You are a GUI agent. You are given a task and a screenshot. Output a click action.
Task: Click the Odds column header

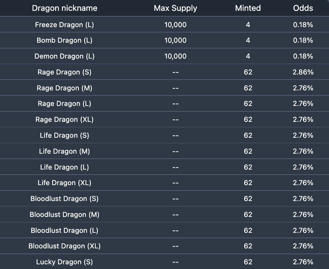[303, 8]
